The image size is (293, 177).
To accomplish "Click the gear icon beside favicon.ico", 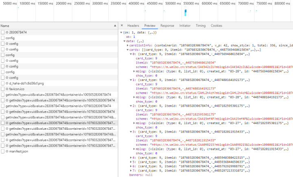I will coord(7,89).
